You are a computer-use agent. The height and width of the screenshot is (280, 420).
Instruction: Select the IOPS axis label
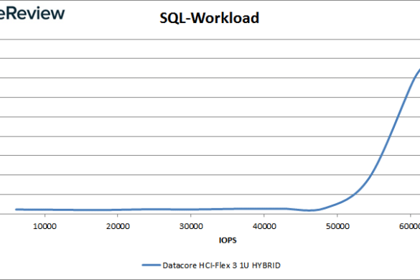[228, 240]
